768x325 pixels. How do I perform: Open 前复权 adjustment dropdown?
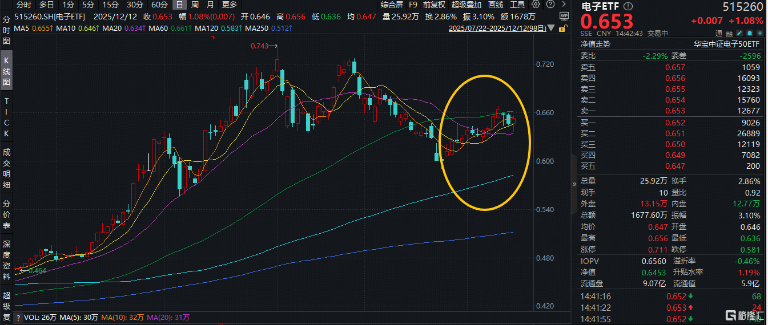click(x=434, y=4)
